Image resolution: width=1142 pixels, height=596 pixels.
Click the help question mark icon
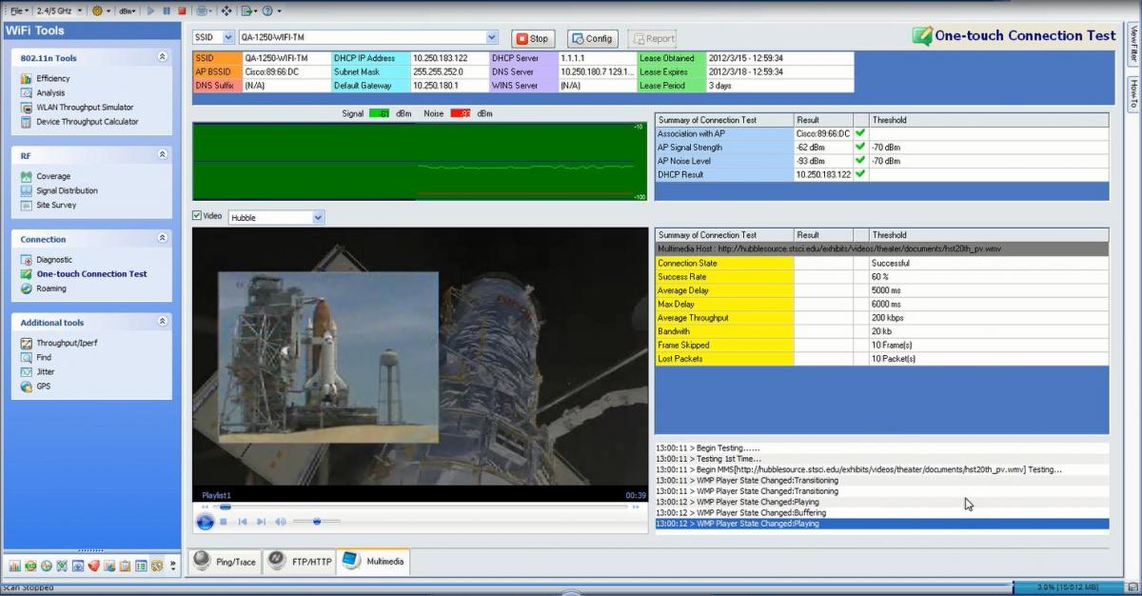(x=266, y=10)
